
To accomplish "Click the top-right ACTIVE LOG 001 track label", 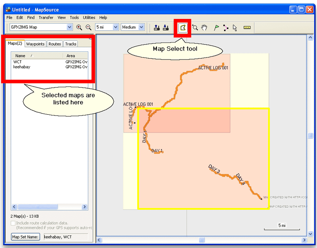I will (x=213, y=68).
